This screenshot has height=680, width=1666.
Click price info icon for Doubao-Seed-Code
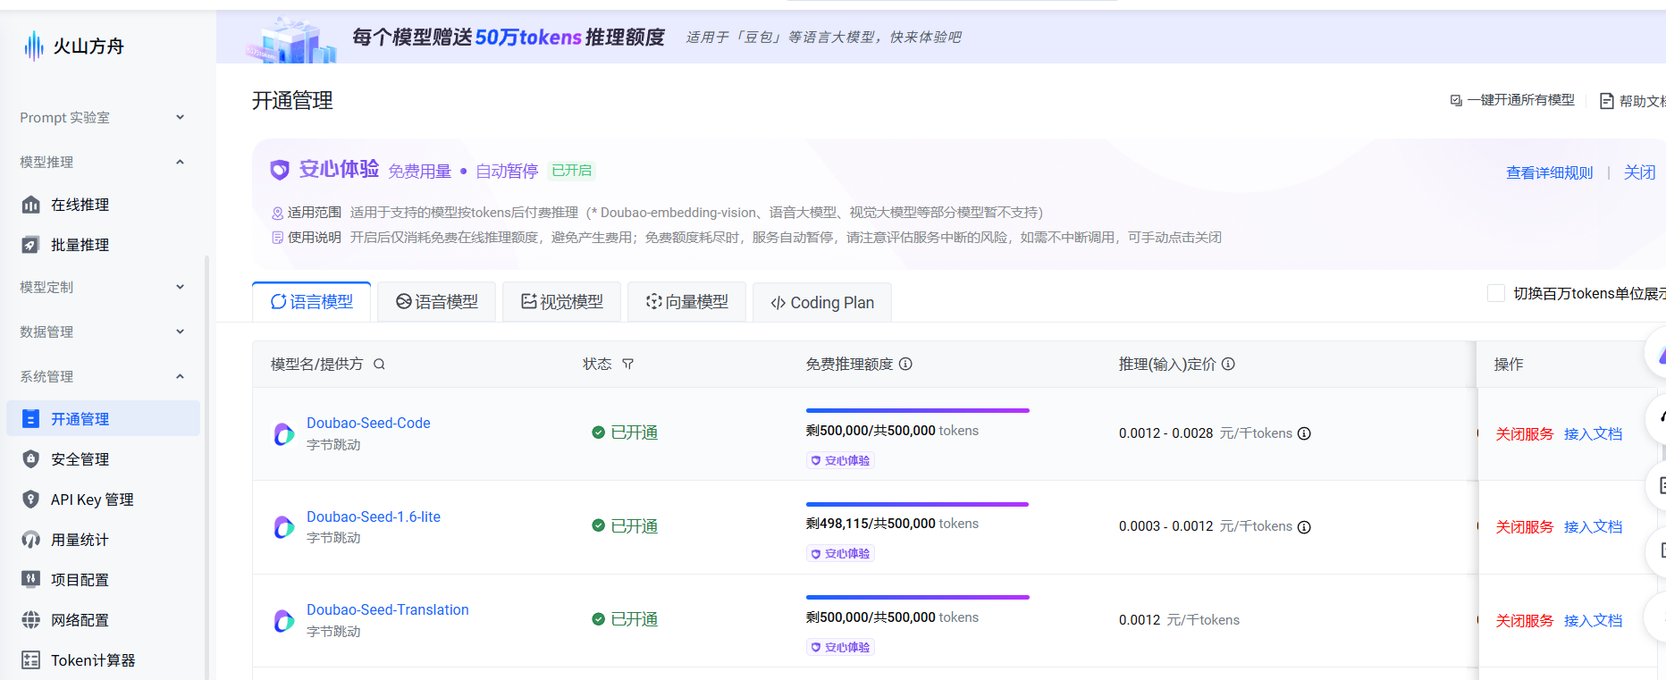tap(1304, 433)
